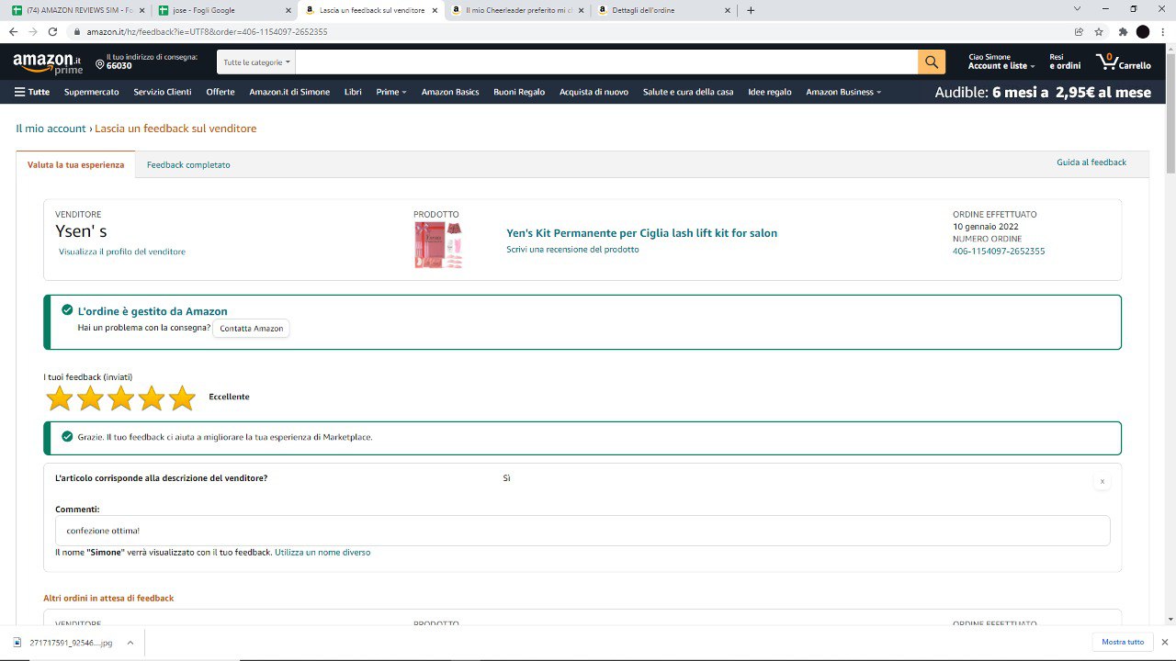Reload the current Amazon page
Image resolution: width=1176 pixels, height=661 pixels.
click(52, 31)
